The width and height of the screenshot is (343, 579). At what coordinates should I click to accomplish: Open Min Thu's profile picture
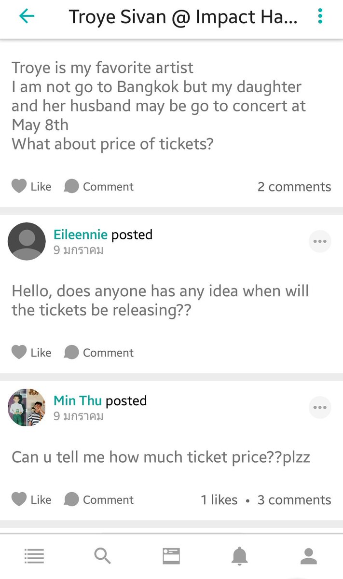27,408
